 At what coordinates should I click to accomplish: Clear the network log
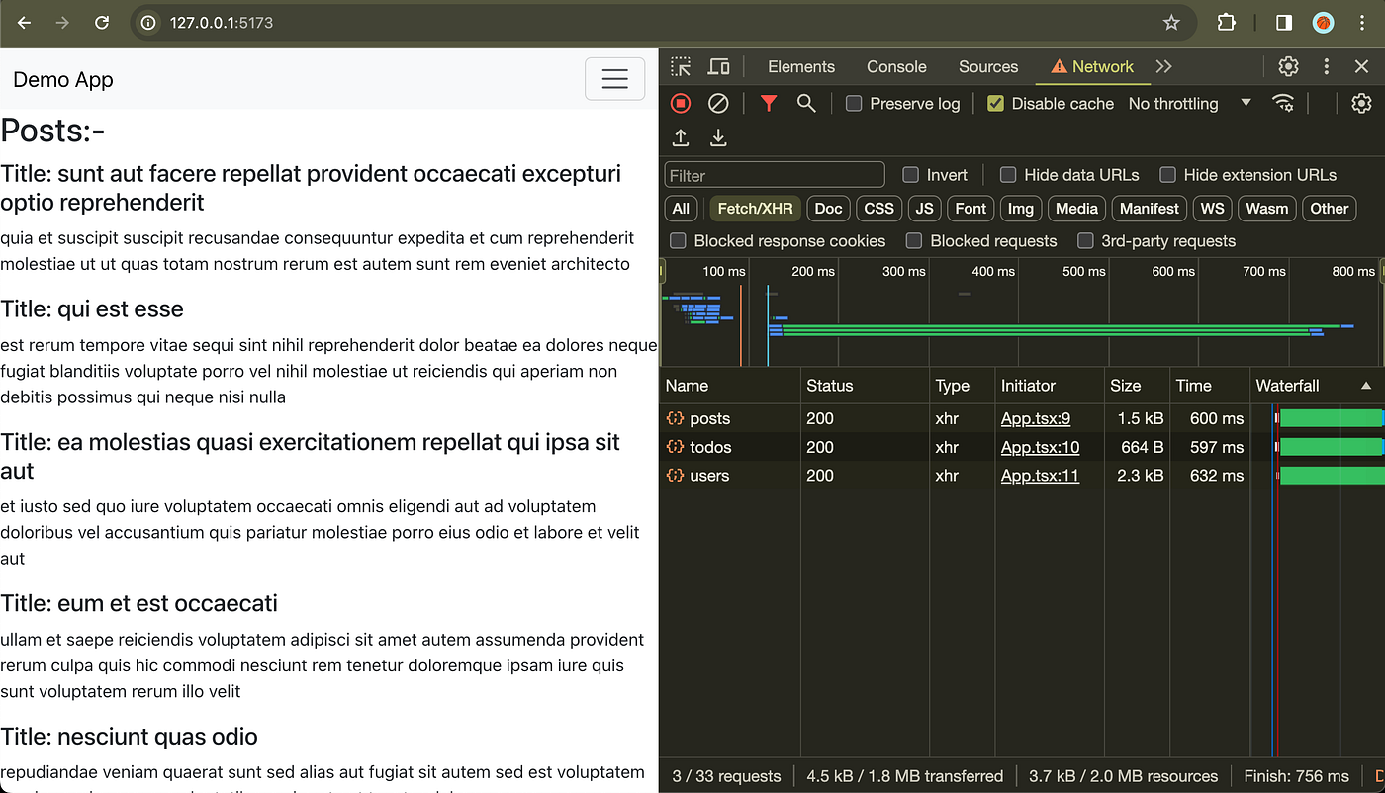719,104
